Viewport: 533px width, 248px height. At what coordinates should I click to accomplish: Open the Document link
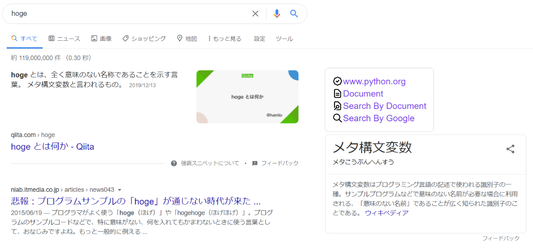(363, 94)
